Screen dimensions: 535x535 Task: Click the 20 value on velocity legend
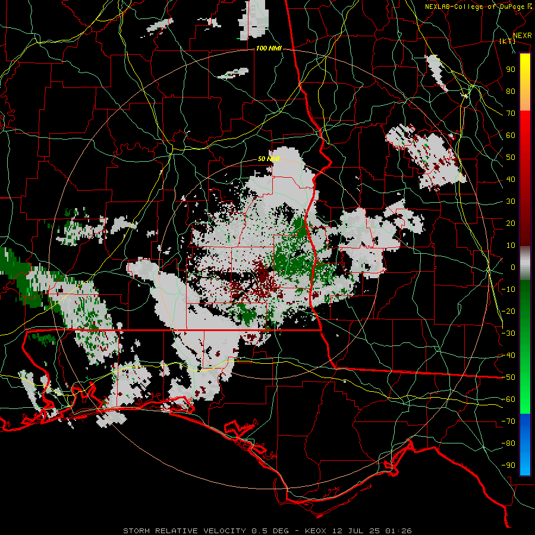coord(511,224)
